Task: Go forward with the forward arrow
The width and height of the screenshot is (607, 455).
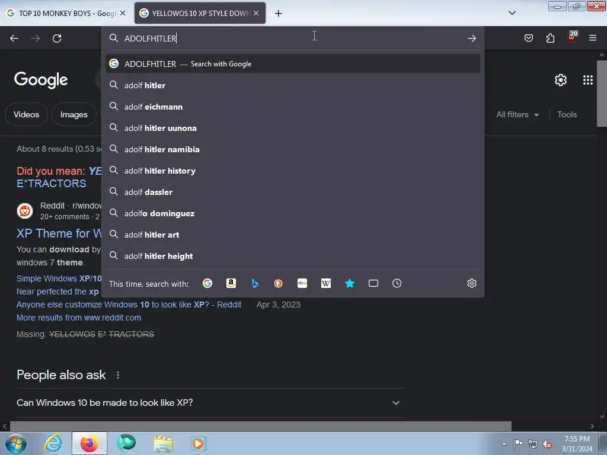Action: [x=36, y=39]
